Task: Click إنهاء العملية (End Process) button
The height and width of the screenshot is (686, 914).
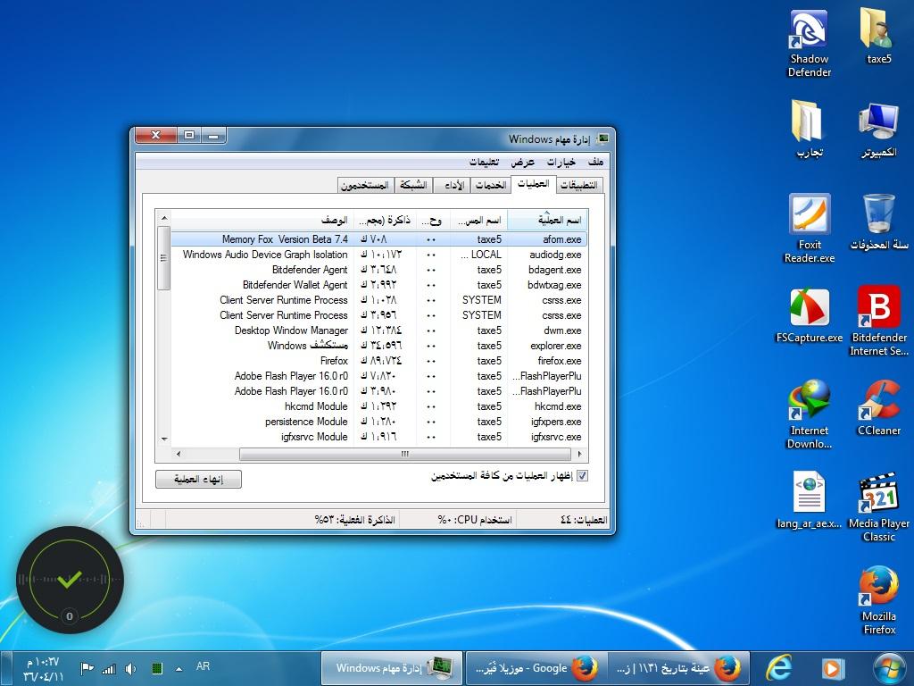Action: click(x=198, y=479)
